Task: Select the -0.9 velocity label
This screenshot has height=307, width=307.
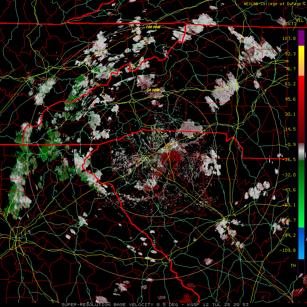Action: coord(290,145)
